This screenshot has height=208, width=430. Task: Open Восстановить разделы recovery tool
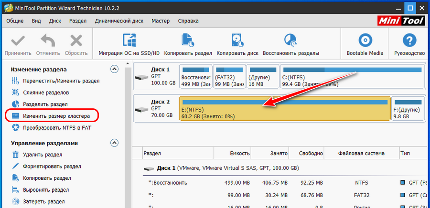point(290,40)
